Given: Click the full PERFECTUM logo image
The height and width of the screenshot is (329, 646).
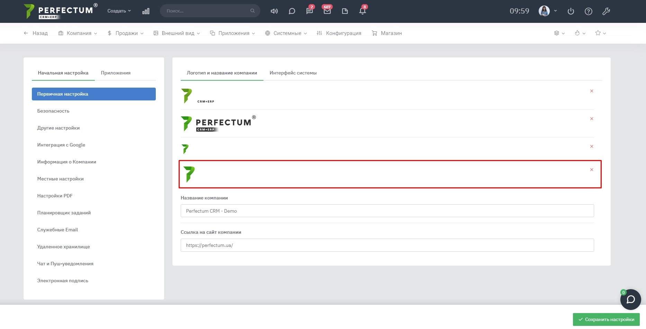Looking at the screenshot, I should click(218, 124).
